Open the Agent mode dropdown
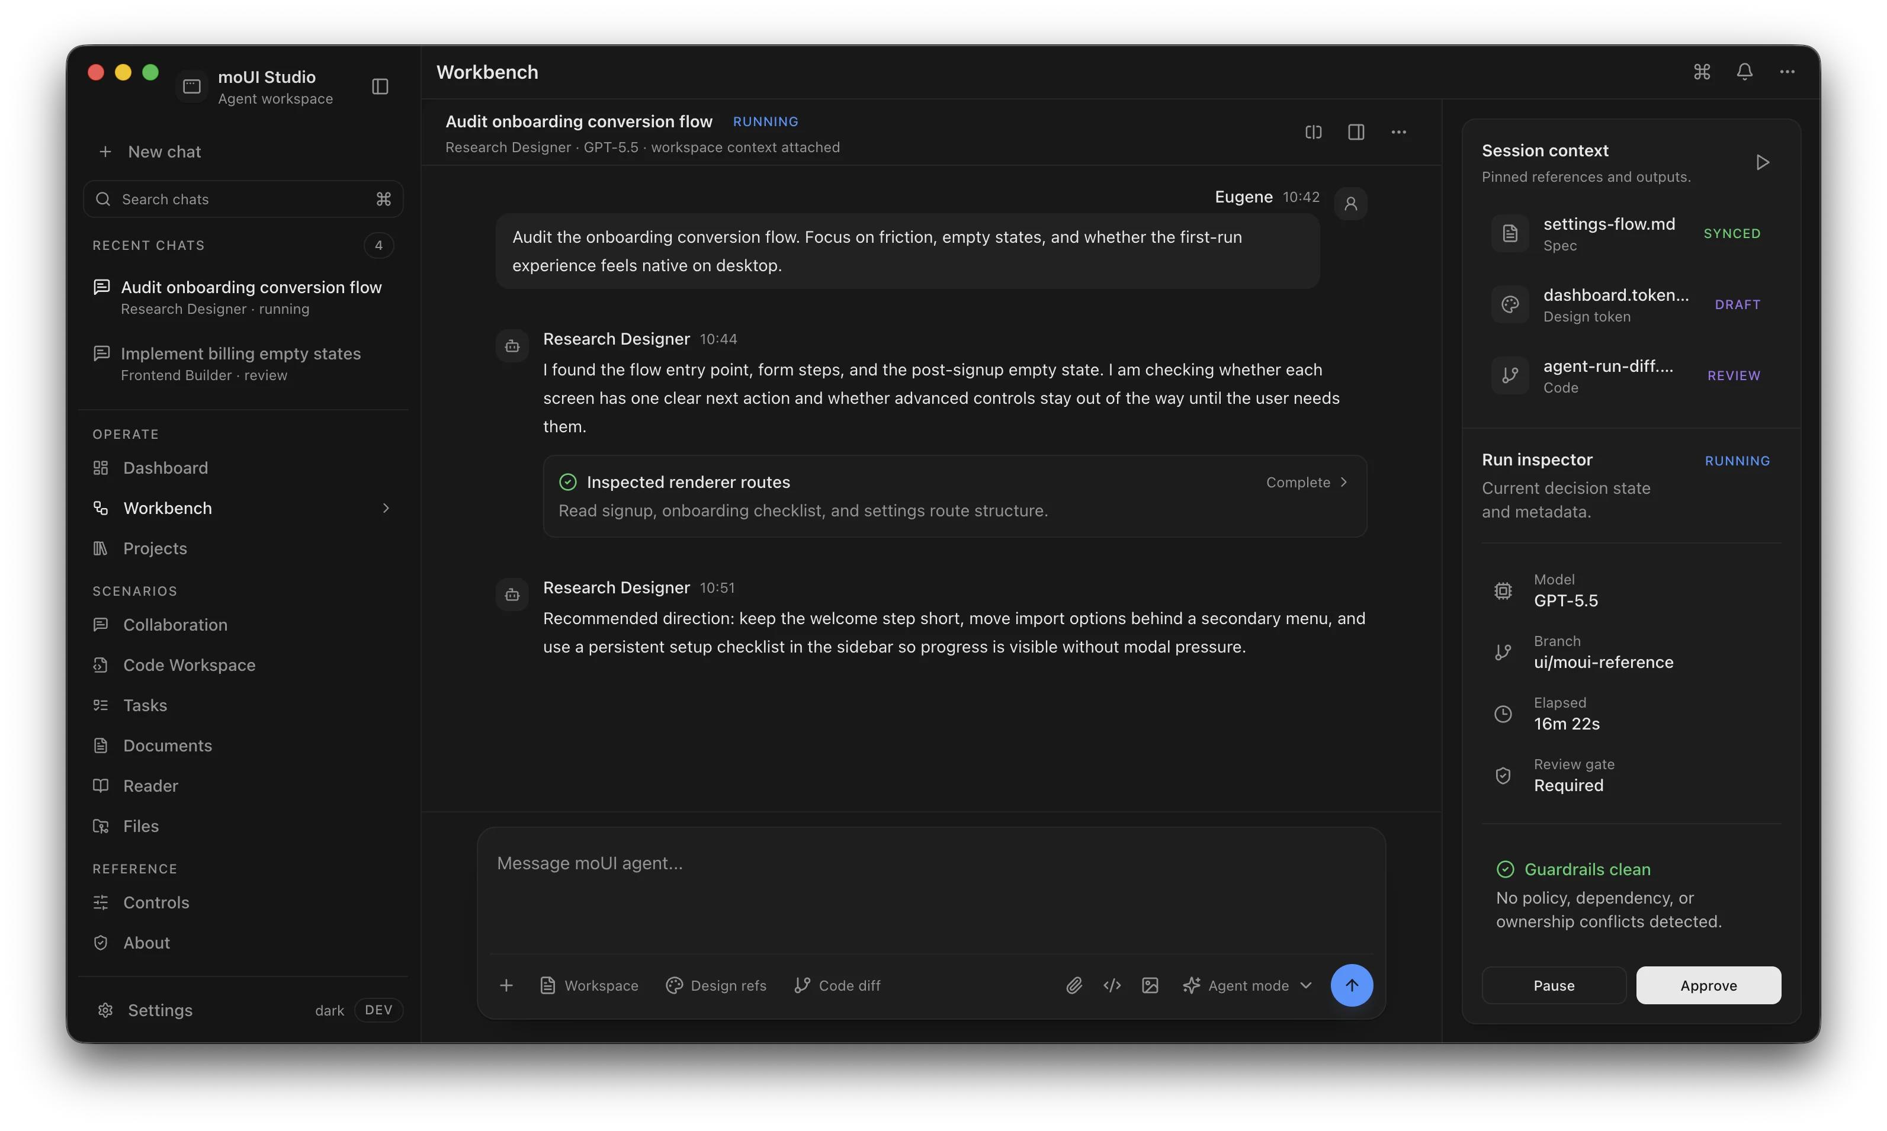 (x=1247, y=985)
